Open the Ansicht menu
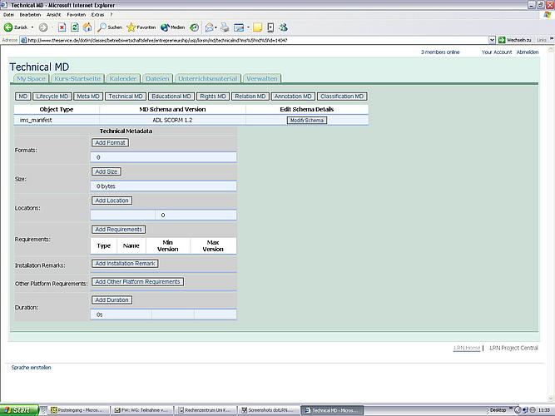The width and height of the screenshot is (555, 416). (54, 15)
